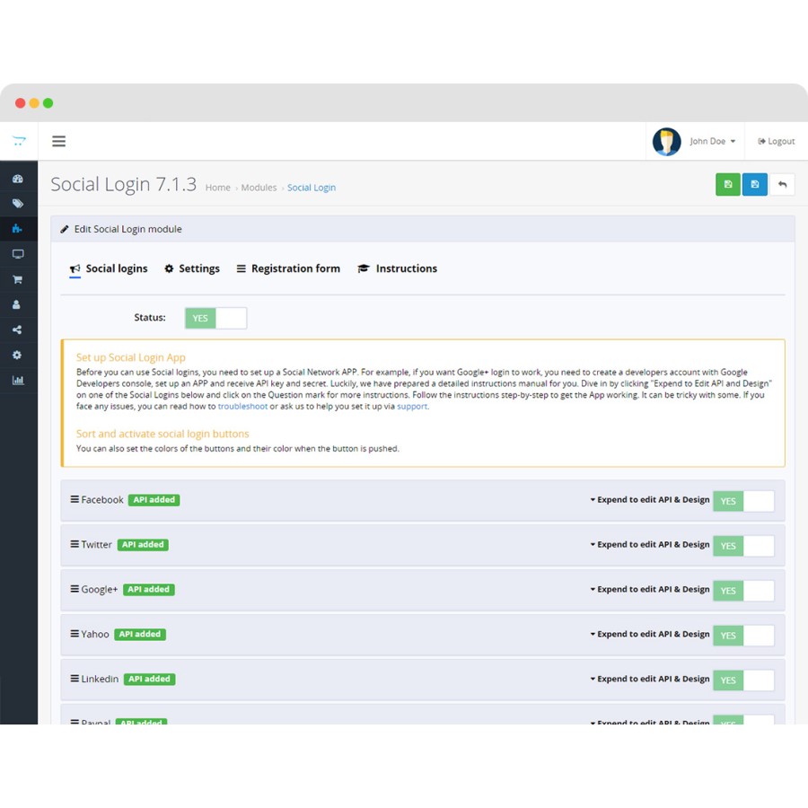
Task: Click the back arrow button
Action: (x=782, y=184)
